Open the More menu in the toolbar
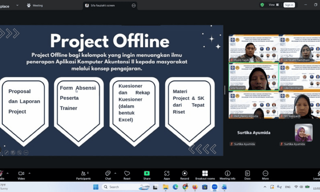The image size is (320, 192). tap(265, 175)
